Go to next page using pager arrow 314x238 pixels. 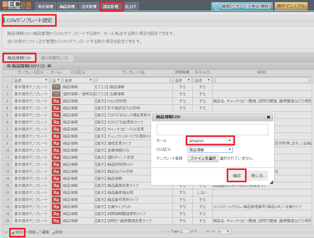click(x=208, y=232)
